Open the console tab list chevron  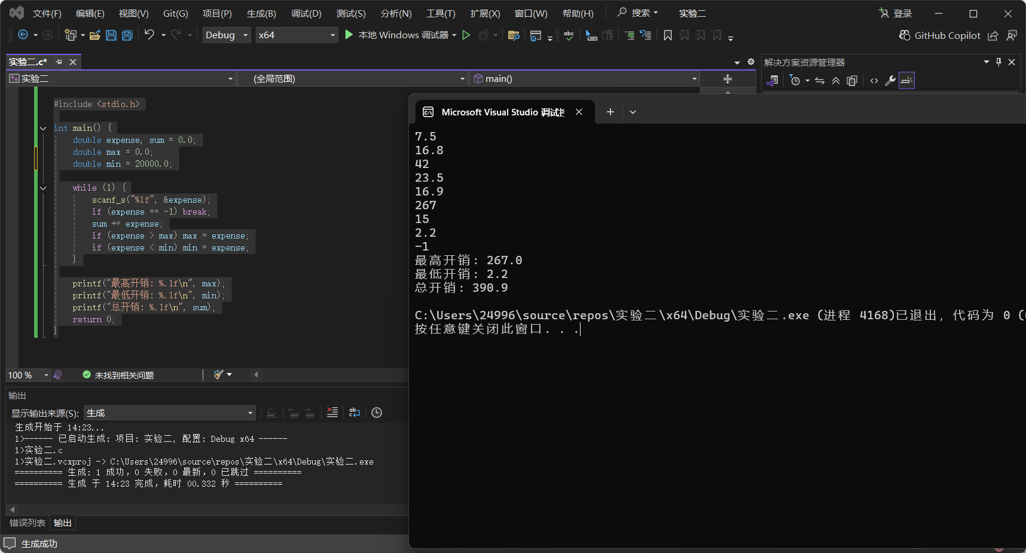click(x=633, y=112)
